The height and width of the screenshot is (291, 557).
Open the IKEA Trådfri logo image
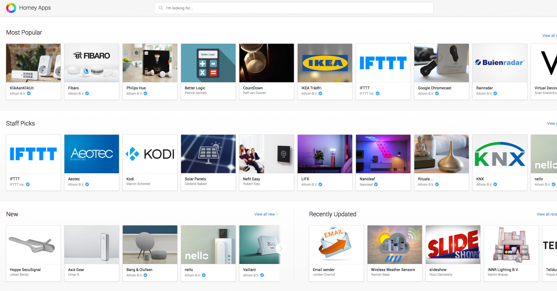coord(325,63)
